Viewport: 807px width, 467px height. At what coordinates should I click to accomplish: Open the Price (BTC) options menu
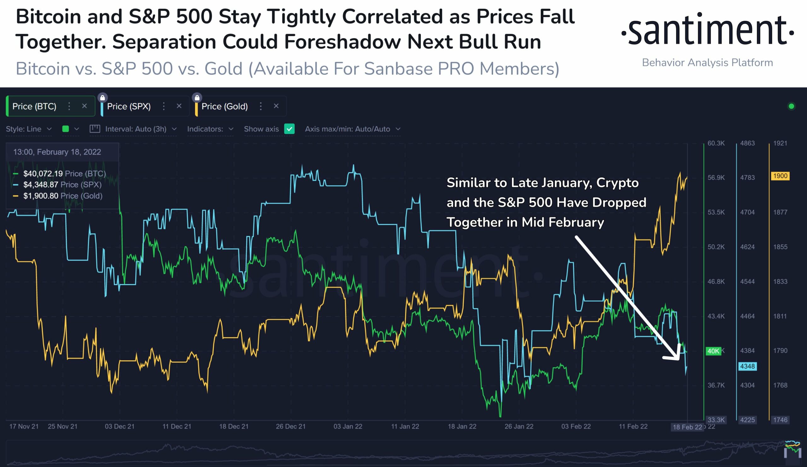tap(69, 106)
